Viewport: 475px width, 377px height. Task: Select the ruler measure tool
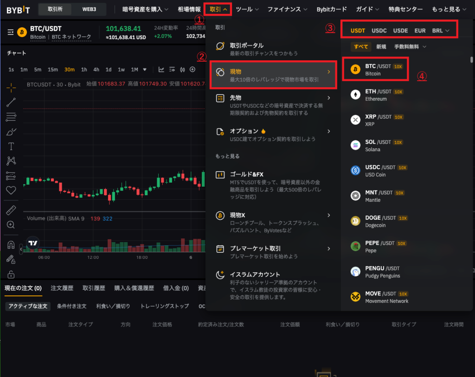tap(11, 210)
